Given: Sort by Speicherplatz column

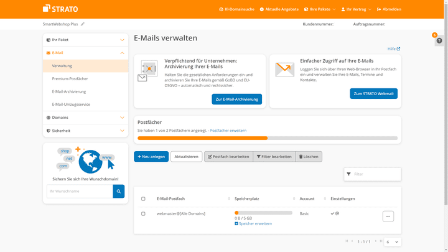Looking at the screenshot, I should (294, 198).
